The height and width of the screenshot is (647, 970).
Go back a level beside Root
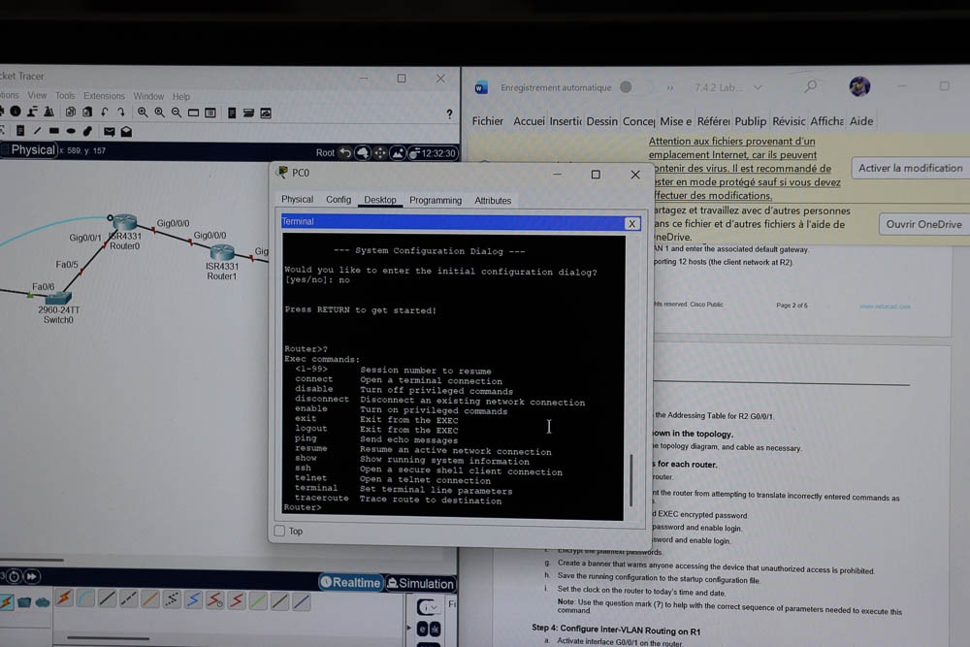(x=345, y=153)
